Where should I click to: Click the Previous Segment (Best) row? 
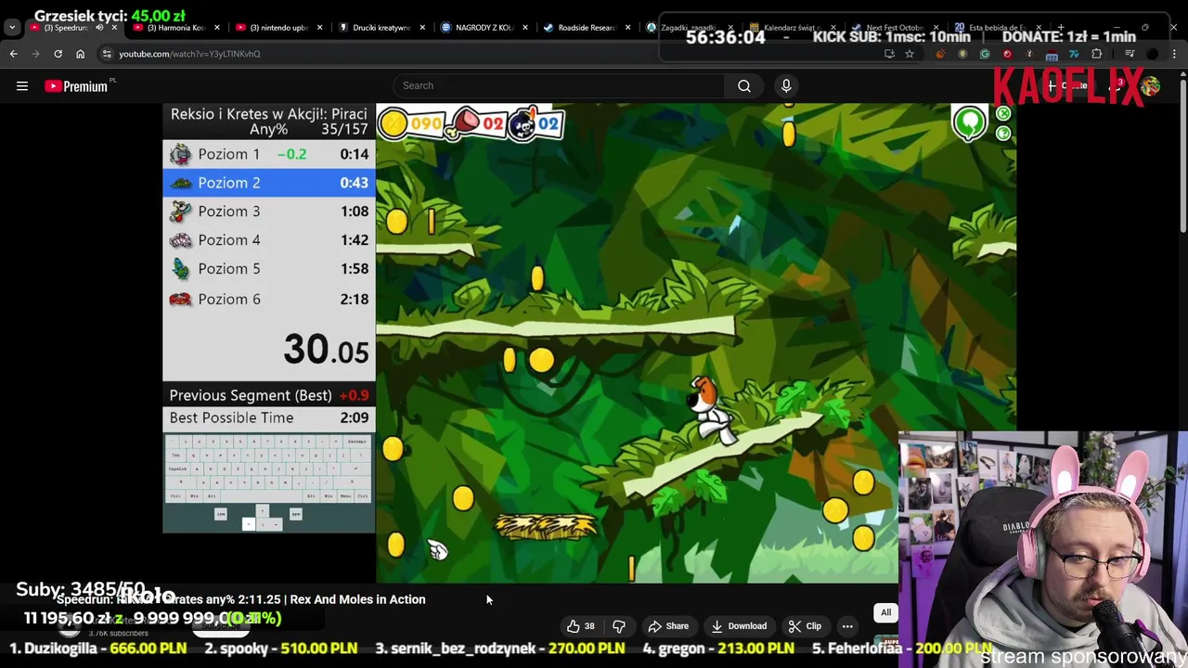tap(269, 395)
